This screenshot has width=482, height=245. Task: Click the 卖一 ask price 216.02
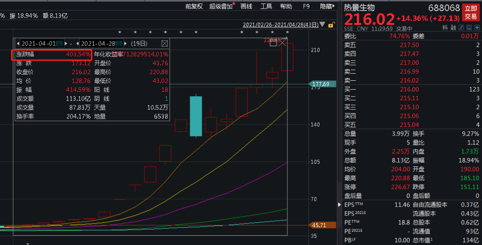(x=409, y=80)
